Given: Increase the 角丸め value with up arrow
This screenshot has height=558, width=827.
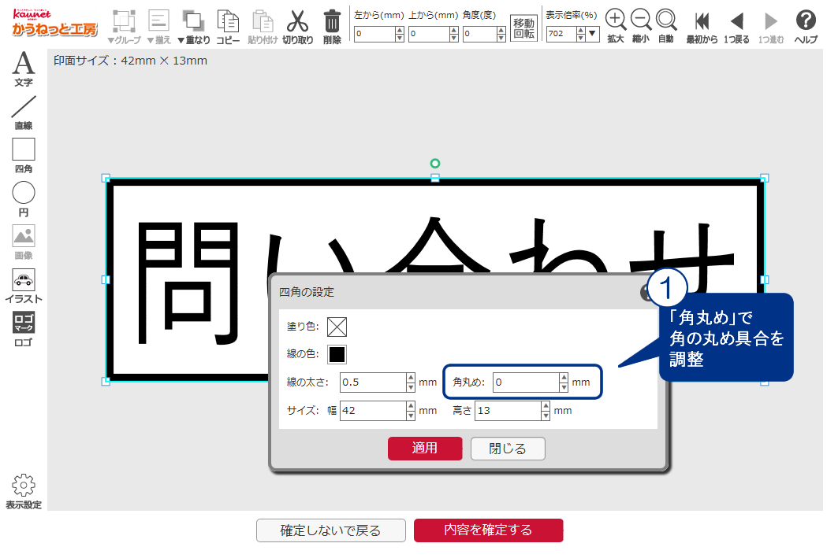Looking at the screenshot, I should (563, 378).
